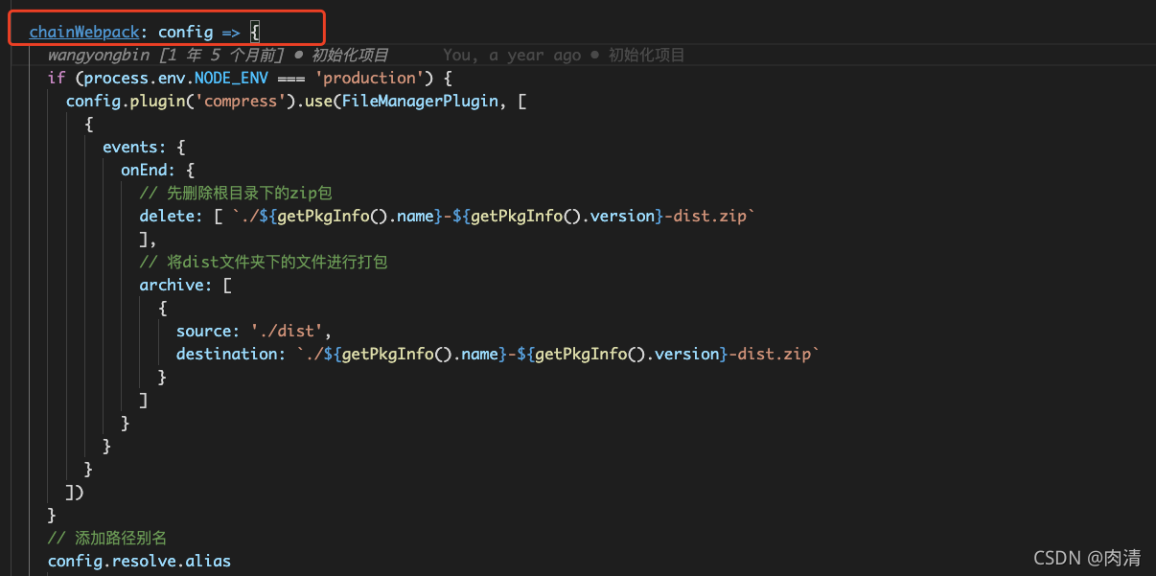Screen dimensions: 1156x576
Task: Click the NODE_ENV property in the if condition
Action: (233, 78)
